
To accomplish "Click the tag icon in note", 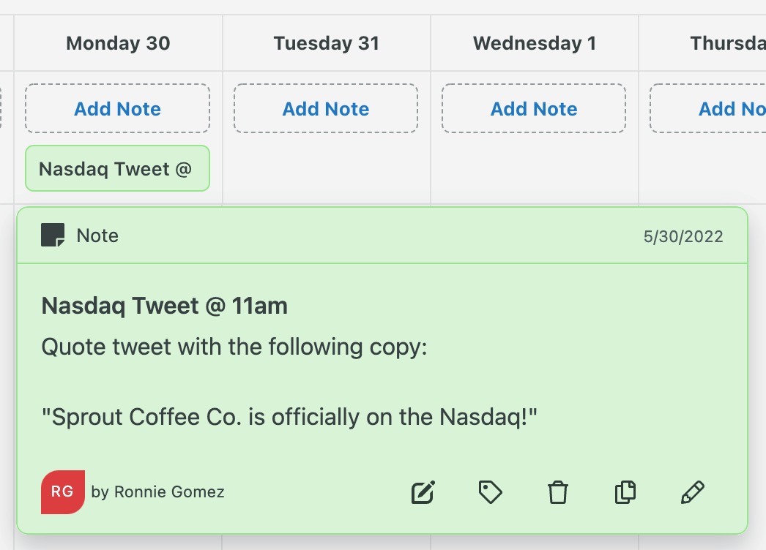I will [x=490, y=492].
